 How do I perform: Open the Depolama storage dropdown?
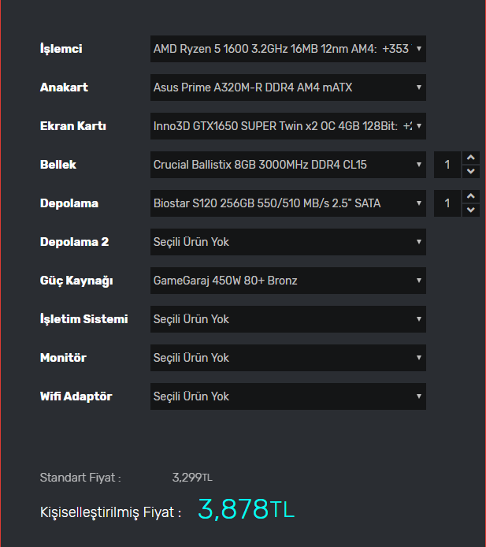[x=288, y=203]
